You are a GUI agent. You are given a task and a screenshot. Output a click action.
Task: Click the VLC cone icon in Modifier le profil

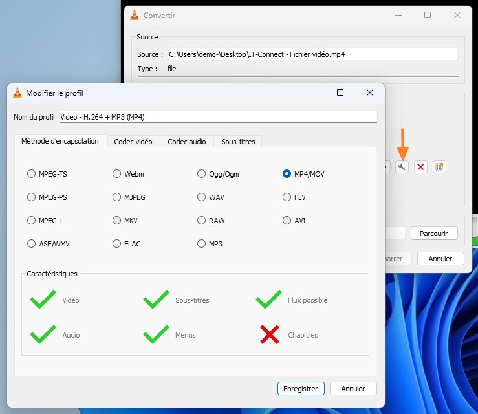click(17, 93)
